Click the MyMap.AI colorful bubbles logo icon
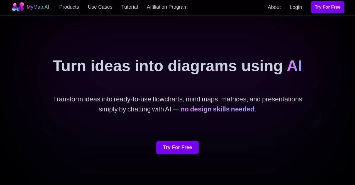355x185 pixels. pyautogui.click(x=18, y=7)
